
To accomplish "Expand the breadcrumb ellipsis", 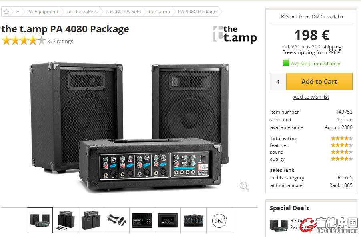I will 17,12.
